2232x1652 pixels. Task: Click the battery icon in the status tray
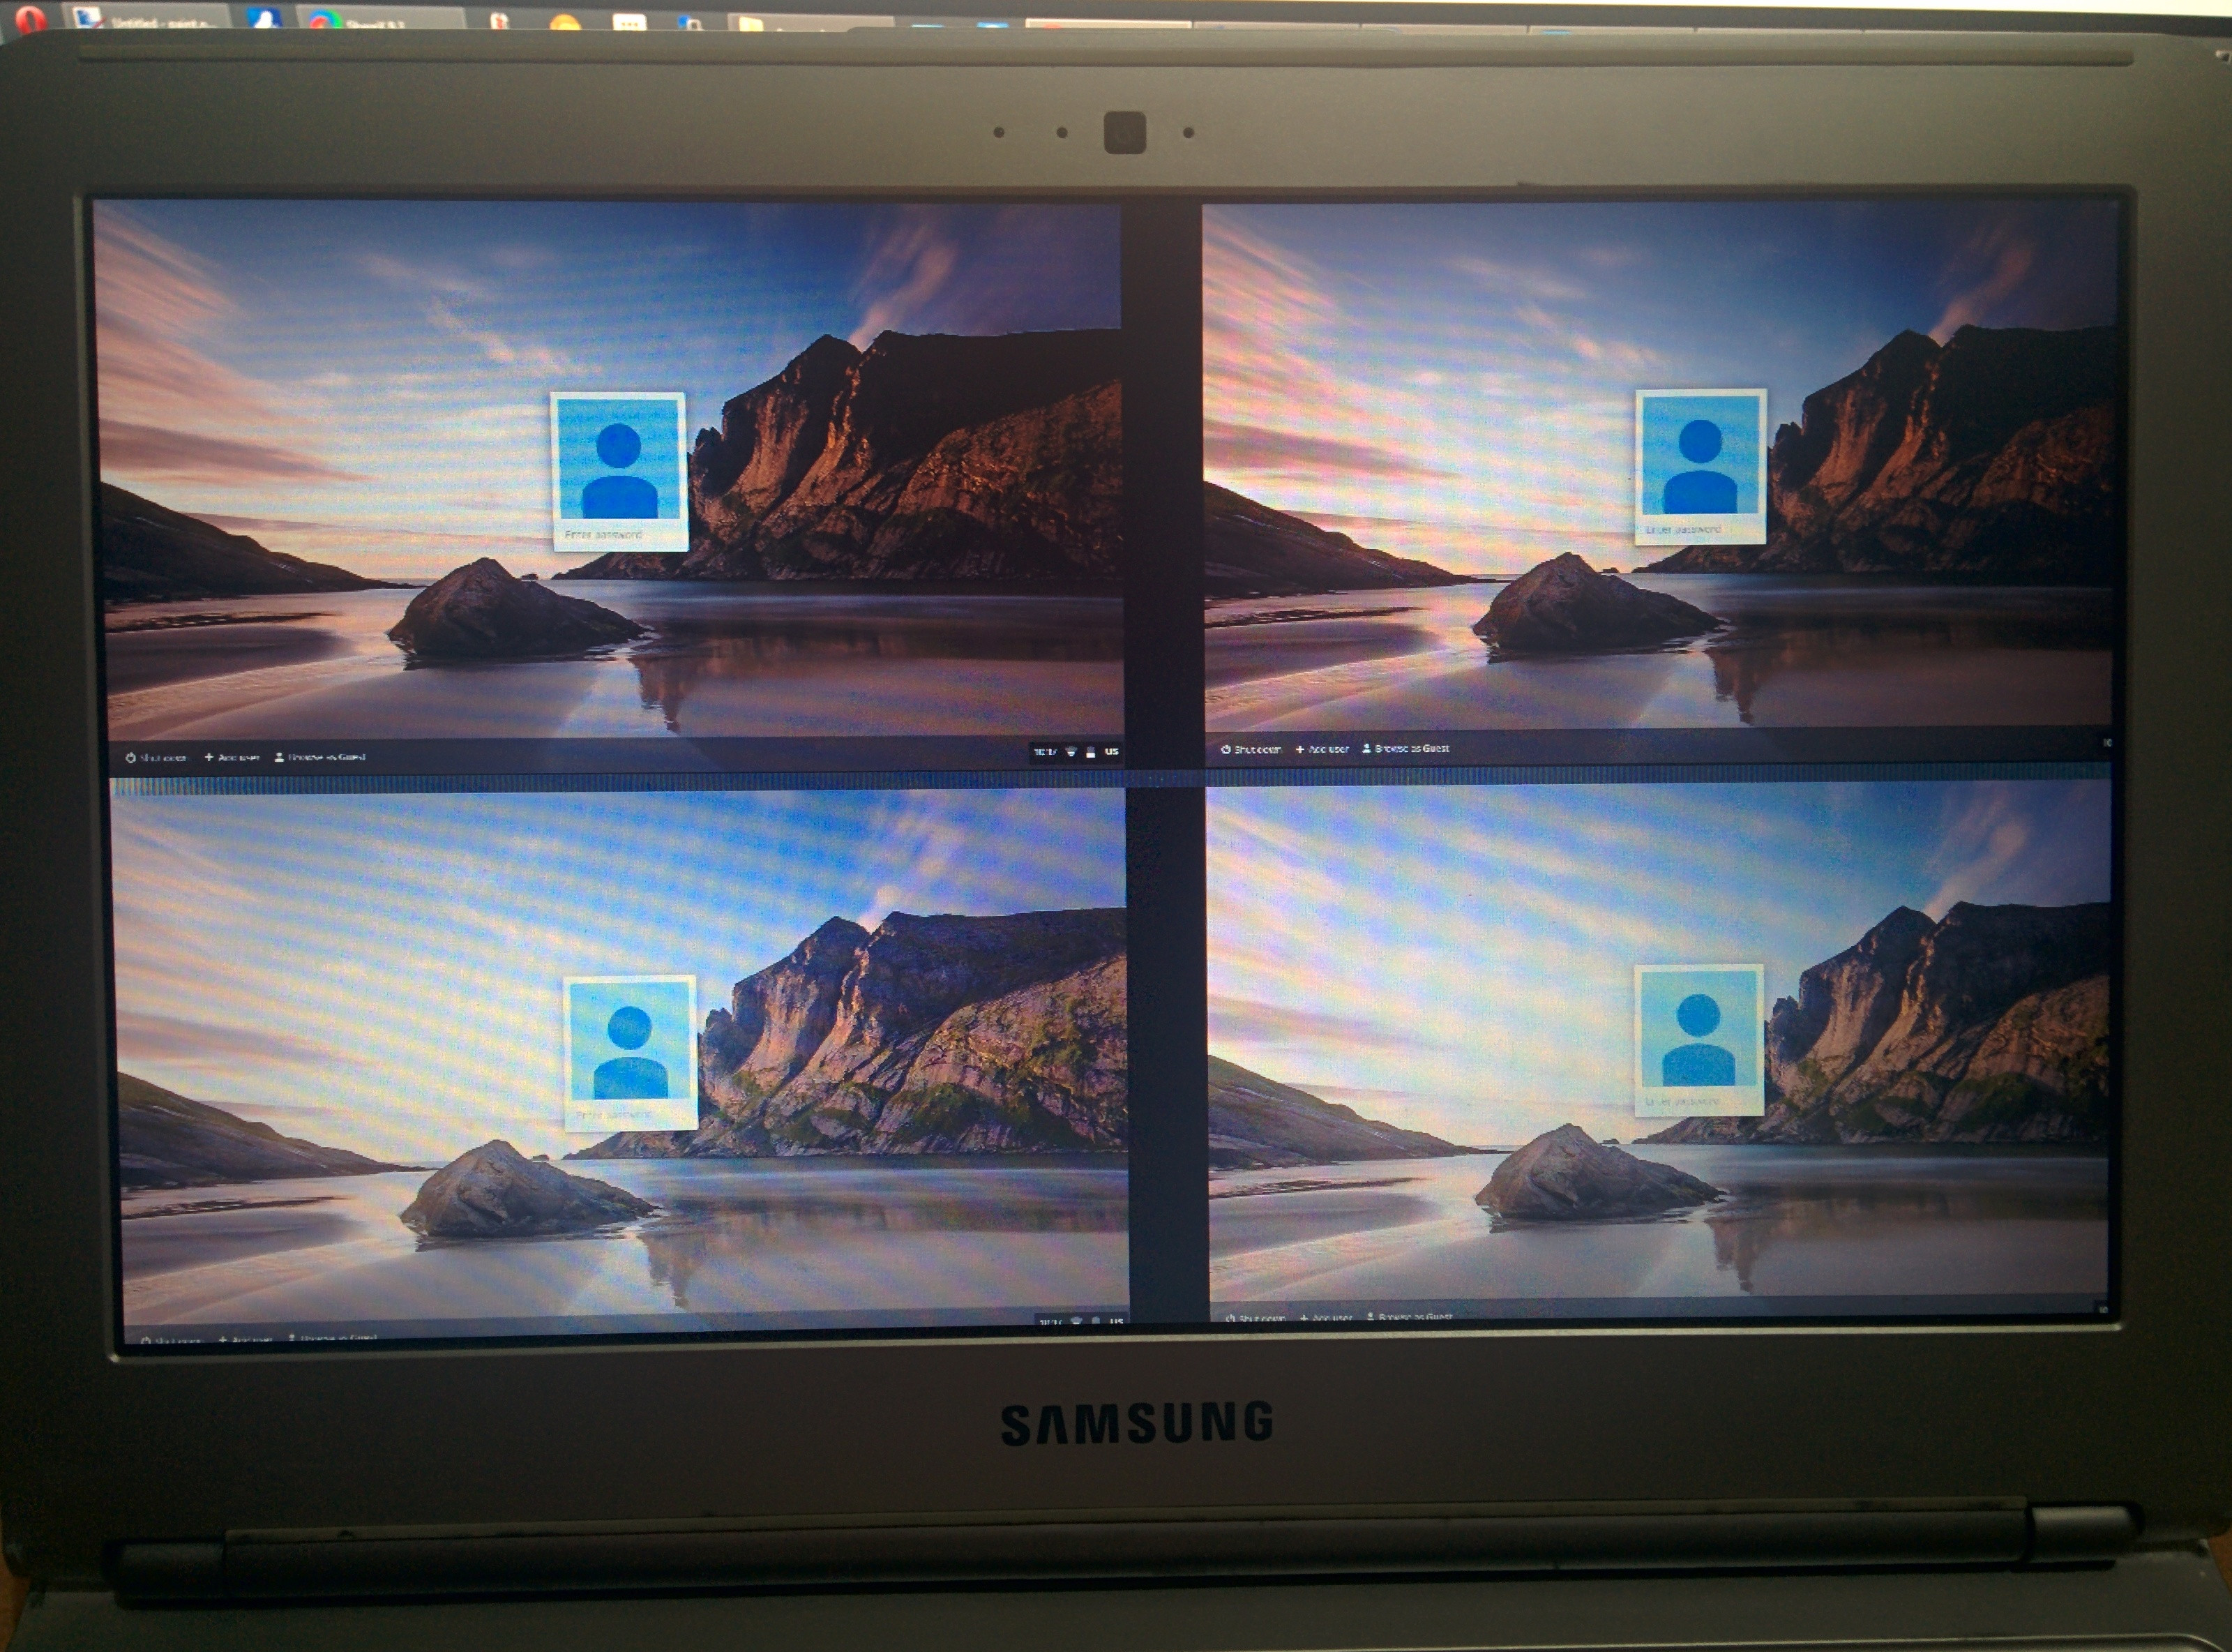(1090, 752)
